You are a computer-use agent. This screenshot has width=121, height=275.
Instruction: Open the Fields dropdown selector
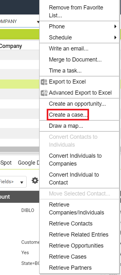point(13,182)
